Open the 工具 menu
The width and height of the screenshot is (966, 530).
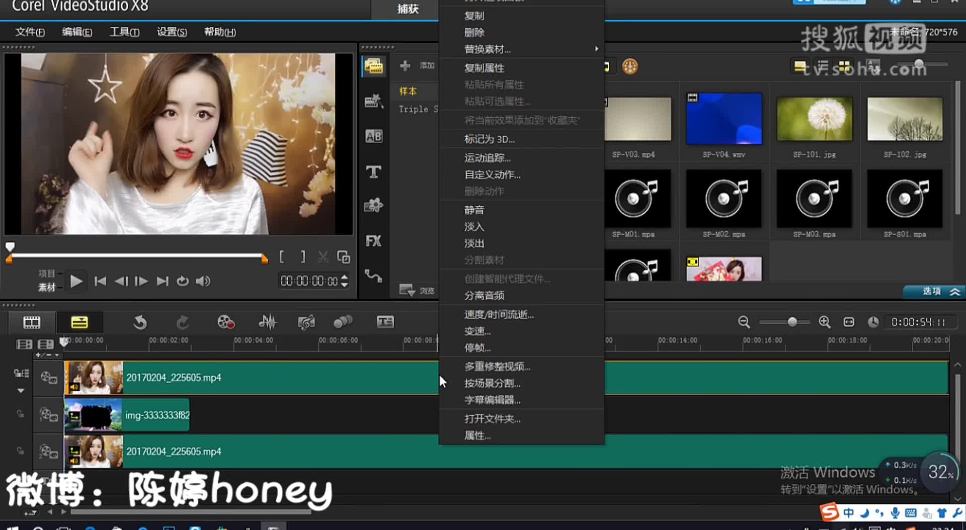pyautogui.click(x=124, y=32)
